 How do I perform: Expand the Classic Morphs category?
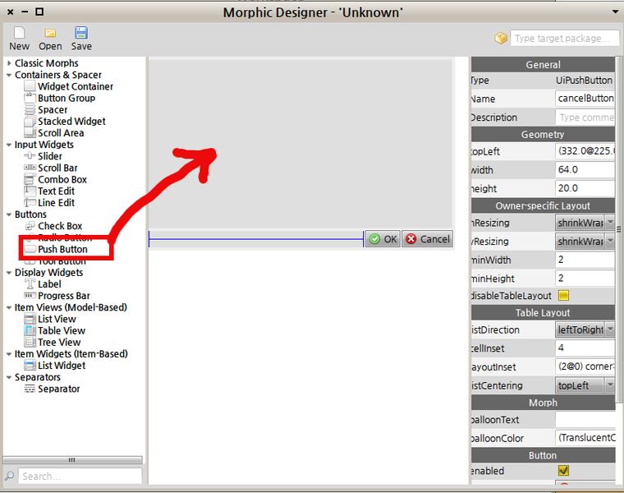point(9,63)
